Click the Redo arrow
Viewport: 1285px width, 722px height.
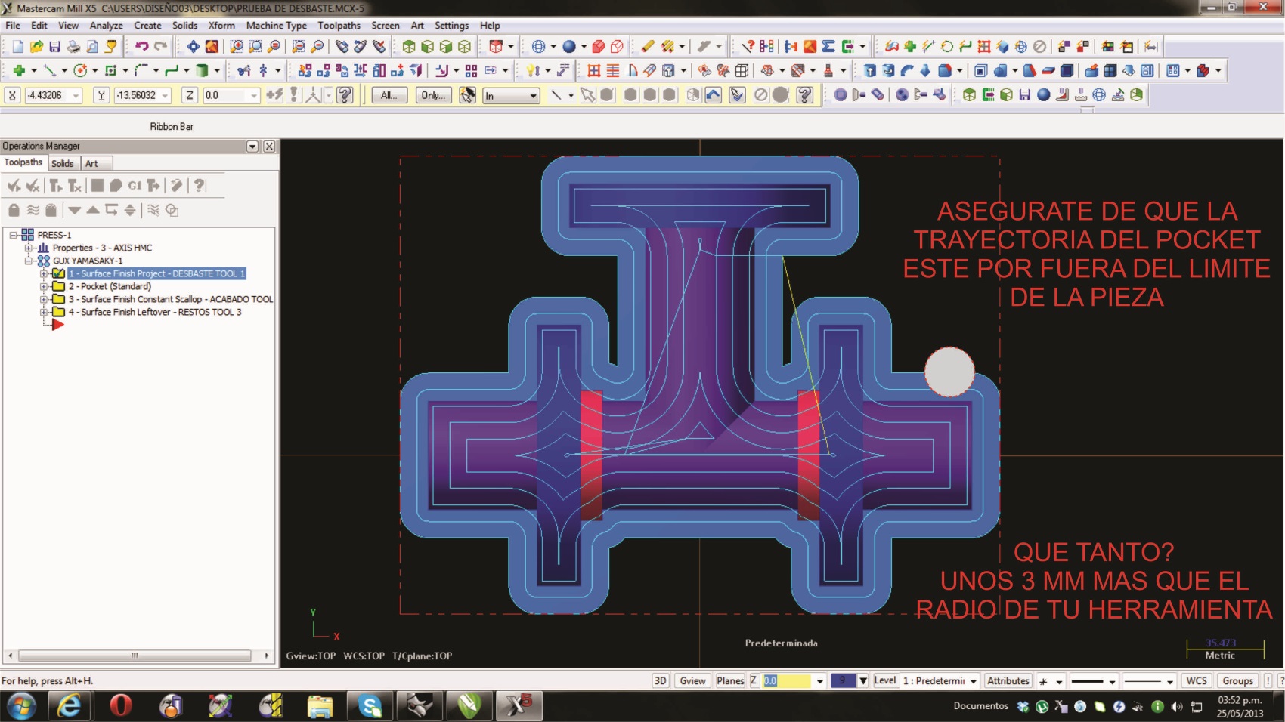(160, 47)
